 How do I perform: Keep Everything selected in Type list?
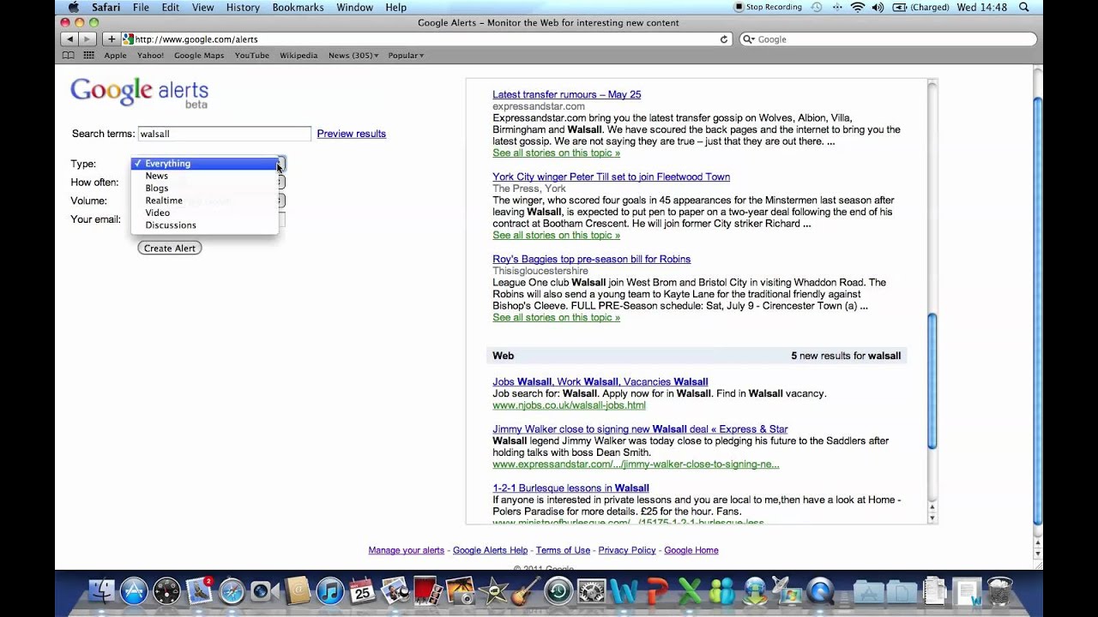[204, 164]
